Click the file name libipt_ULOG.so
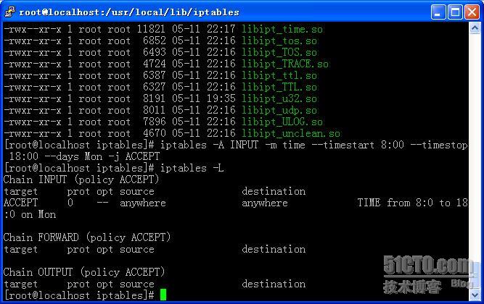This screenshot has width=484, height=304. (282, 122)
